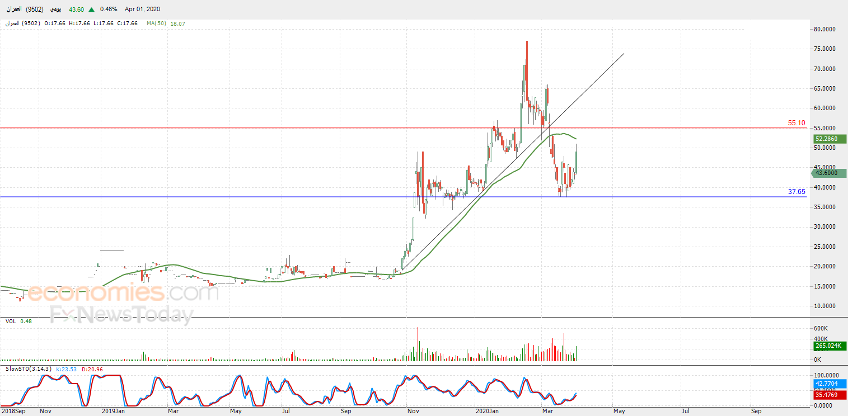Click the 265.024K volume value tag
Image resolution: width=848 pixels, height=416 pixels.
click(x=830, y=346)
